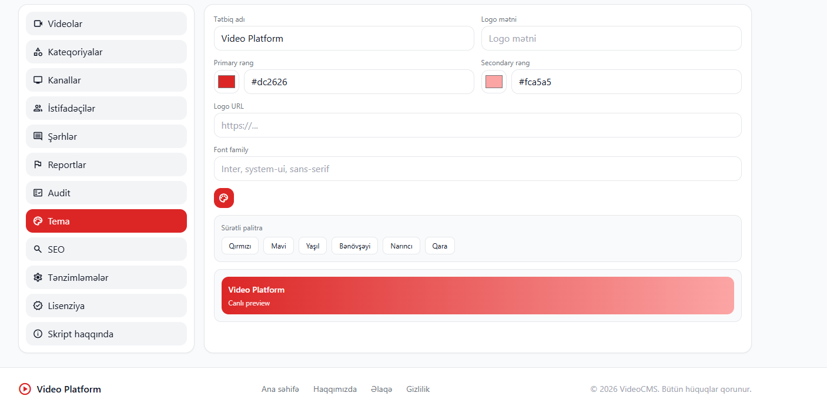The width and height of the screenshot is (827, 406).
Task: Click the Font family input field
Action: 477,169
